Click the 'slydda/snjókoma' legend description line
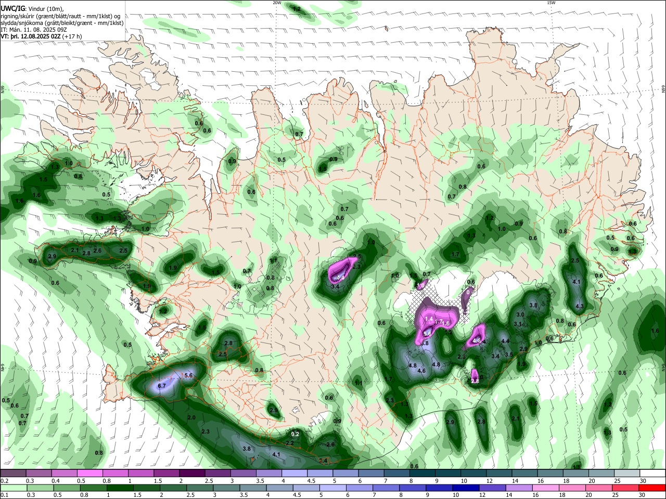Screen dimensions: 666x499 [x=62, y=23]
